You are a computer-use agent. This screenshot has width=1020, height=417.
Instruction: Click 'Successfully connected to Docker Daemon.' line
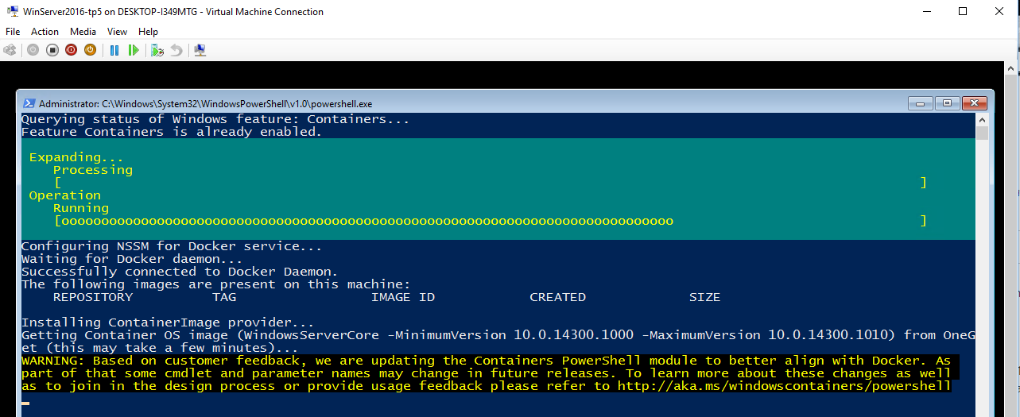pyautogui.click(x=180, y=272)
